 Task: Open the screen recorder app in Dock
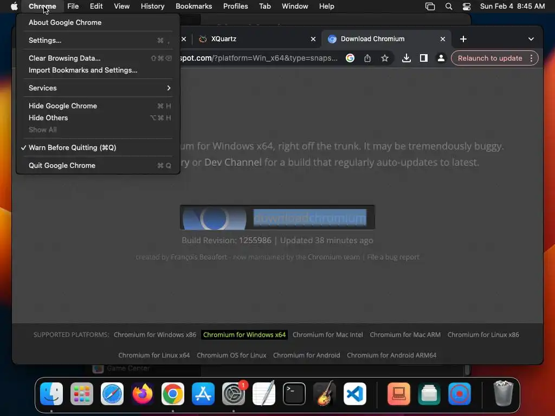[460, 394]
